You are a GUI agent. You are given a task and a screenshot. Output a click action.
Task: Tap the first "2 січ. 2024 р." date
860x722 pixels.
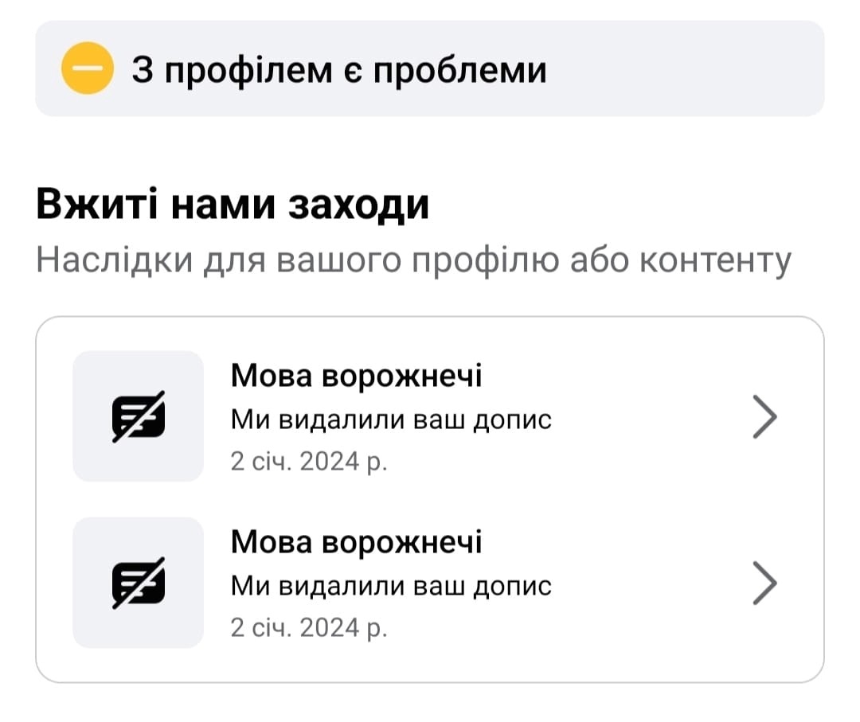pos(308,462)
